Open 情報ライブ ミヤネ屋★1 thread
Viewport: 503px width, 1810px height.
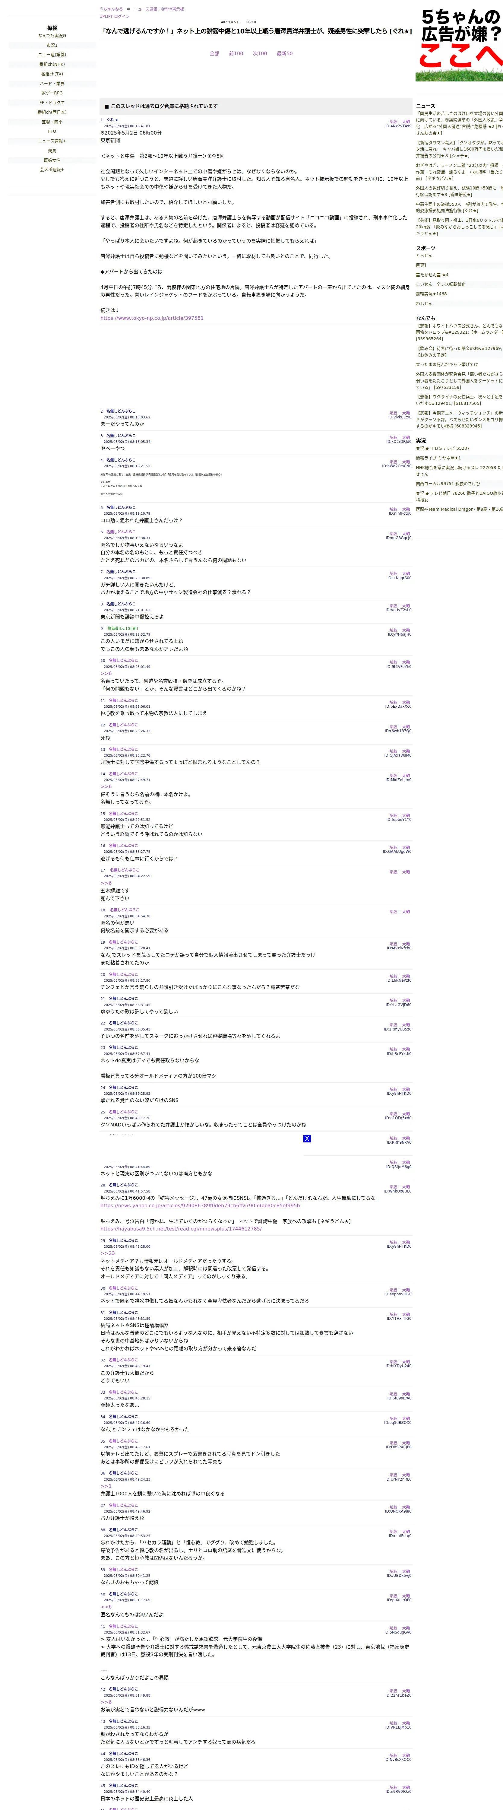438,458
